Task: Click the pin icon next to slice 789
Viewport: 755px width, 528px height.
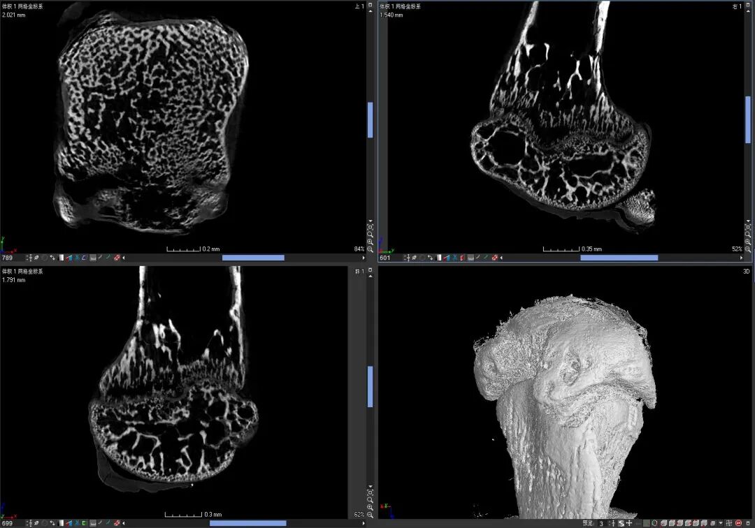Action: click(36, 258)
